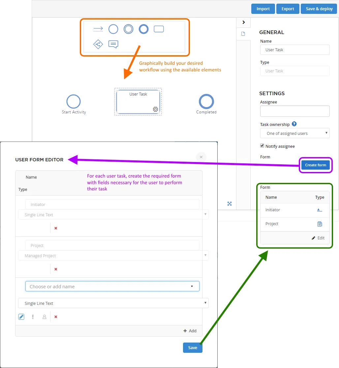The image size is (339, 368).
Task: Select the sequence flow arrow element
Action: tap(98, 29)
